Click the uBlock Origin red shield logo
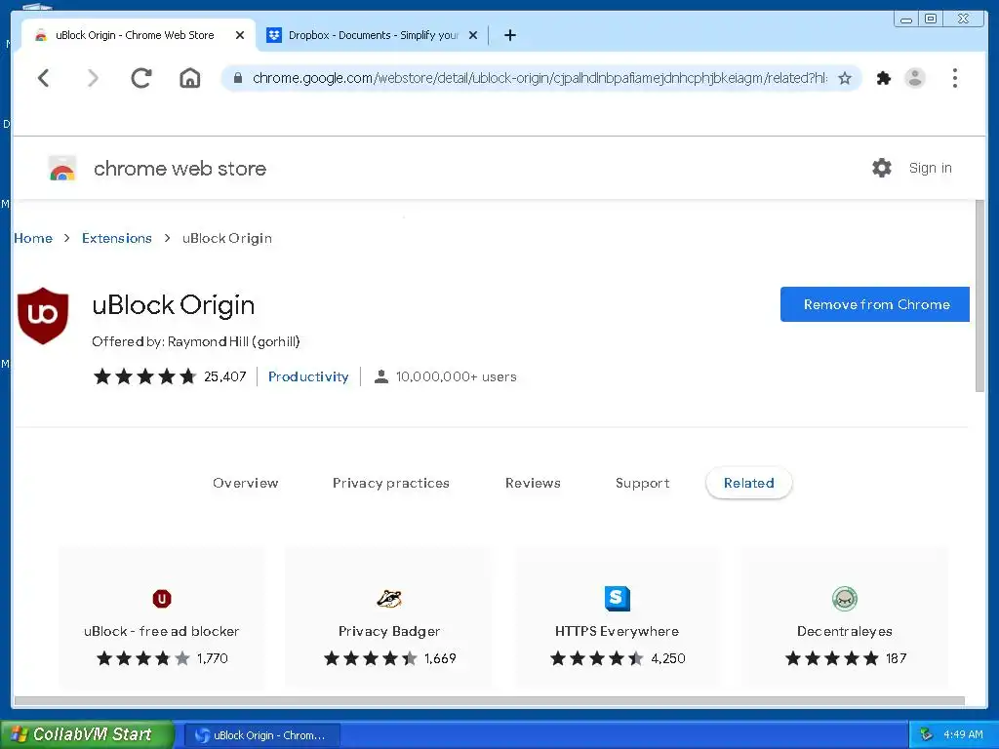999x749 pixels. point(43,316)
